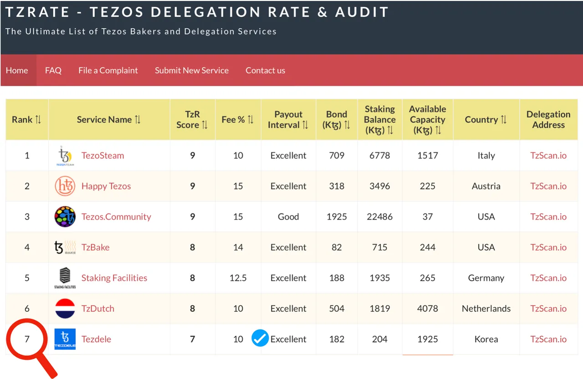Image resolution: width=583 pixels, height=379 pixels.
Task: Open the Happy Tezos service link
Action: [106, 186]
